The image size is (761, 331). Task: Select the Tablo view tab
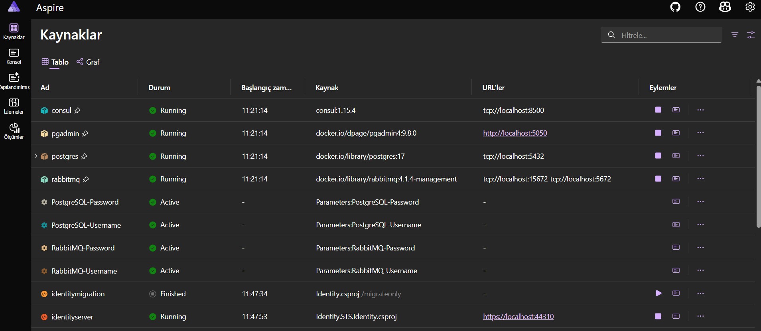tap(55, 62)
